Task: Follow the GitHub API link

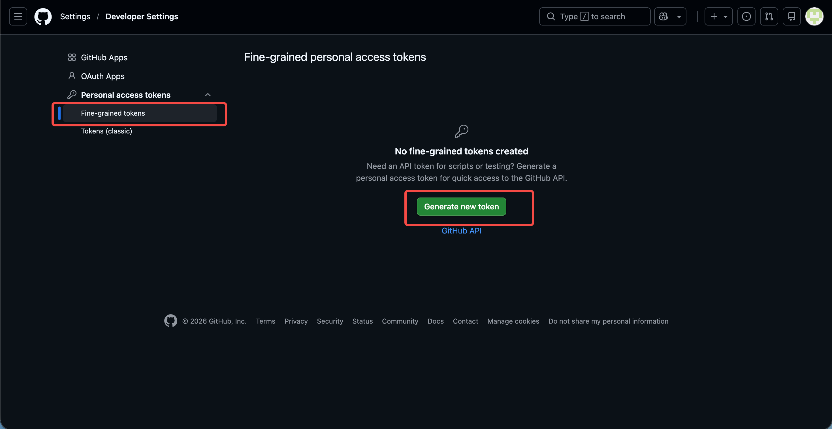Action: 461,231
